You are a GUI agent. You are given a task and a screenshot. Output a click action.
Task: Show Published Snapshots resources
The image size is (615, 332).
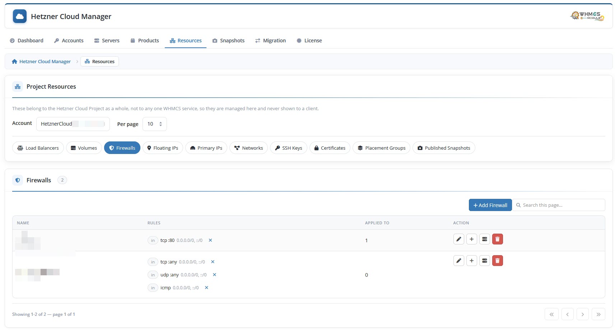click(x=444, y=148)
